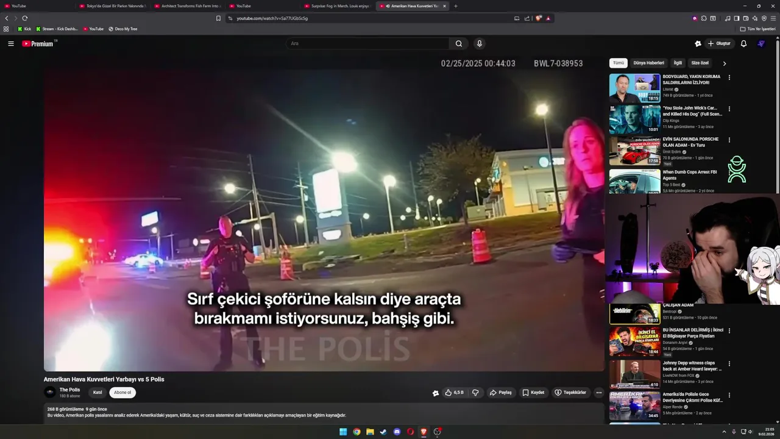780x439 pixels.
Task: Open the YouTube account avatar menu
Action: [761, 43]
